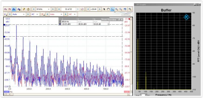The image size is (203, 98).
Task: Restore the Zoom Overview panel window
Action: click(119, 20)
